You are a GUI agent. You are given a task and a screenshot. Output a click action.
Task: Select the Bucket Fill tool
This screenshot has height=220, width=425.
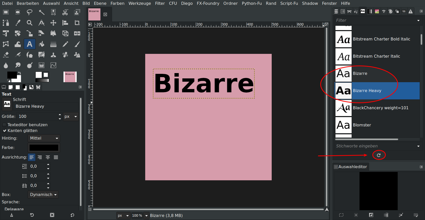click(x=41, y=44)
